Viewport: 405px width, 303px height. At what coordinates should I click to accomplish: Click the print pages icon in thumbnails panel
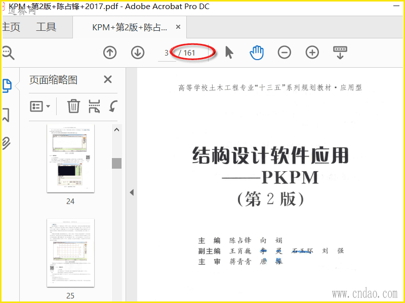point(94,106)
